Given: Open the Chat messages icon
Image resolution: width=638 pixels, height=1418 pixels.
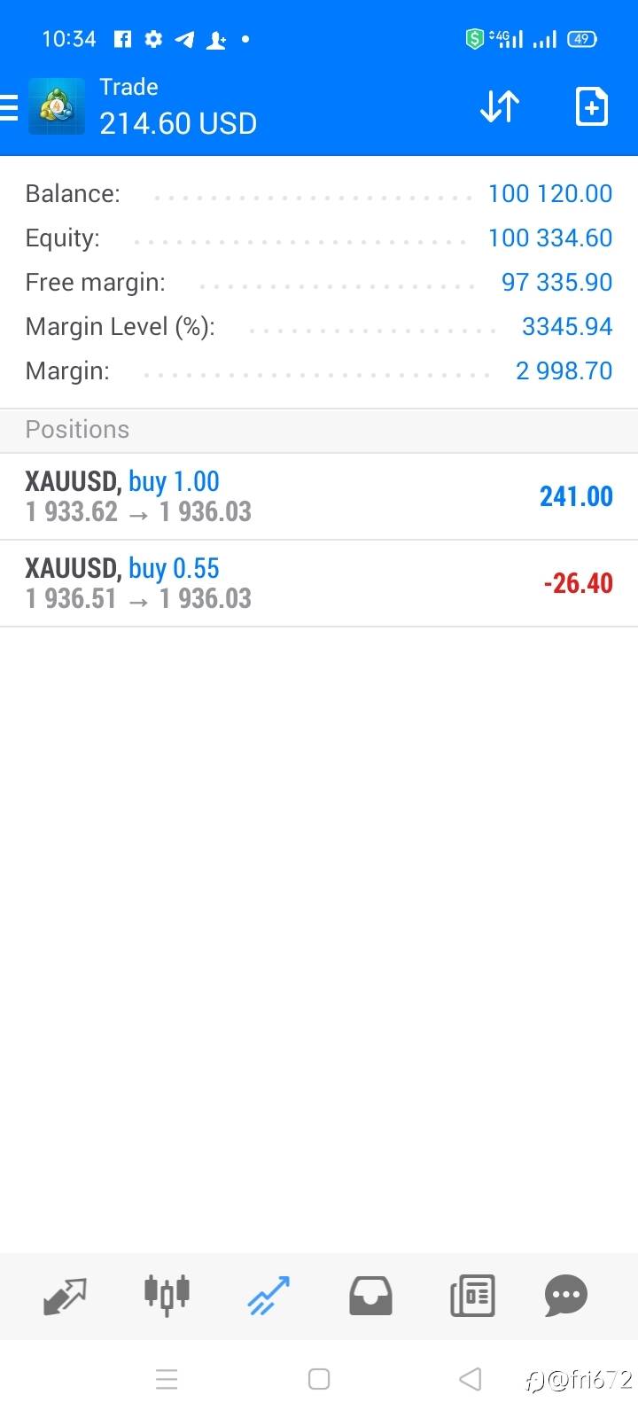Looking at the screenshot, I should point(566,1297).
